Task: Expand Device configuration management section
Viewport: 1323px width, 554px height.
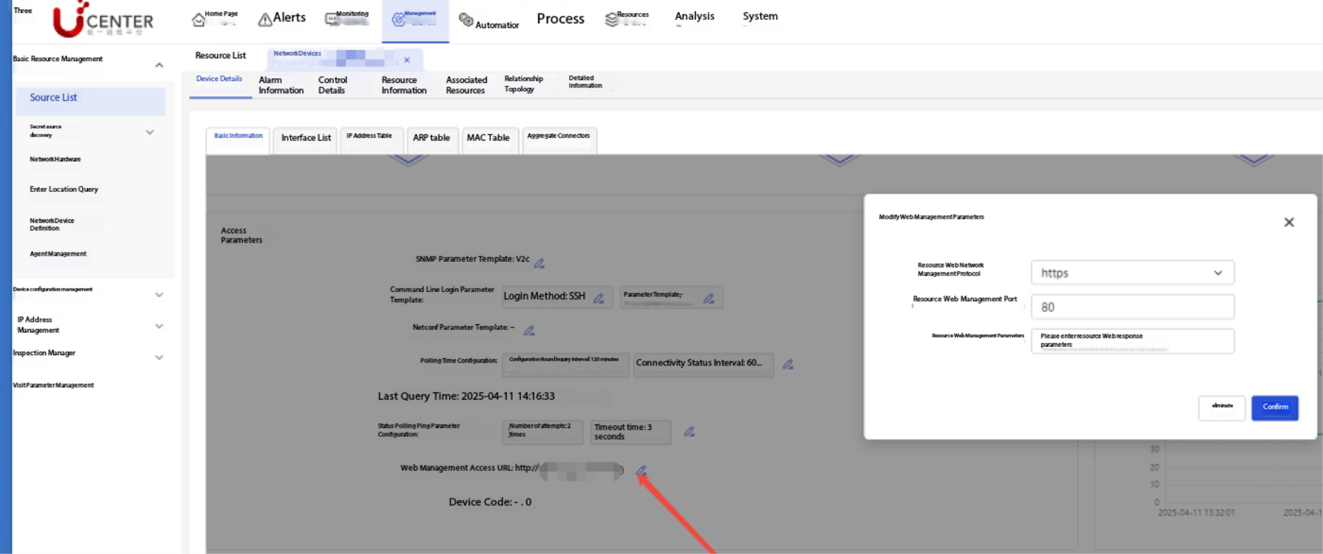Action: 159,295
